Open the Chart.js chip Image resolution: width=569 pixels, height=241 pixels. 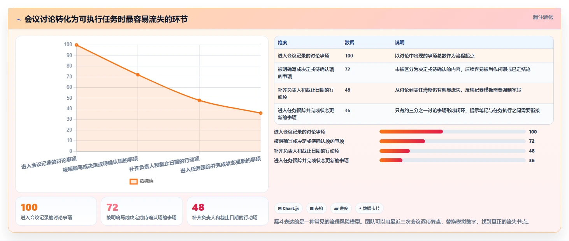click(288, 208)
